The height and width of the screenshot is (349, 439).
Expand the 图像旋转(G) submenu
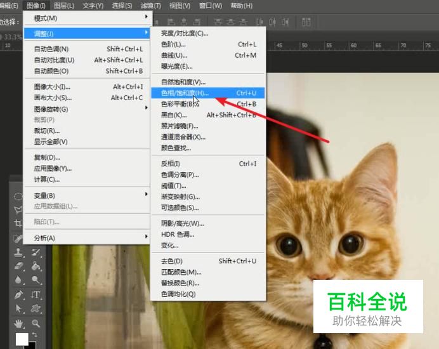click(88, 109)
